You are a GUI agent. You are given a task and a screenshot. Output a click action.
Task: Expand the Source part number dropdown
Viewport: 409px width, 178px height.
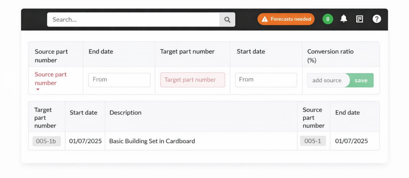51,79
